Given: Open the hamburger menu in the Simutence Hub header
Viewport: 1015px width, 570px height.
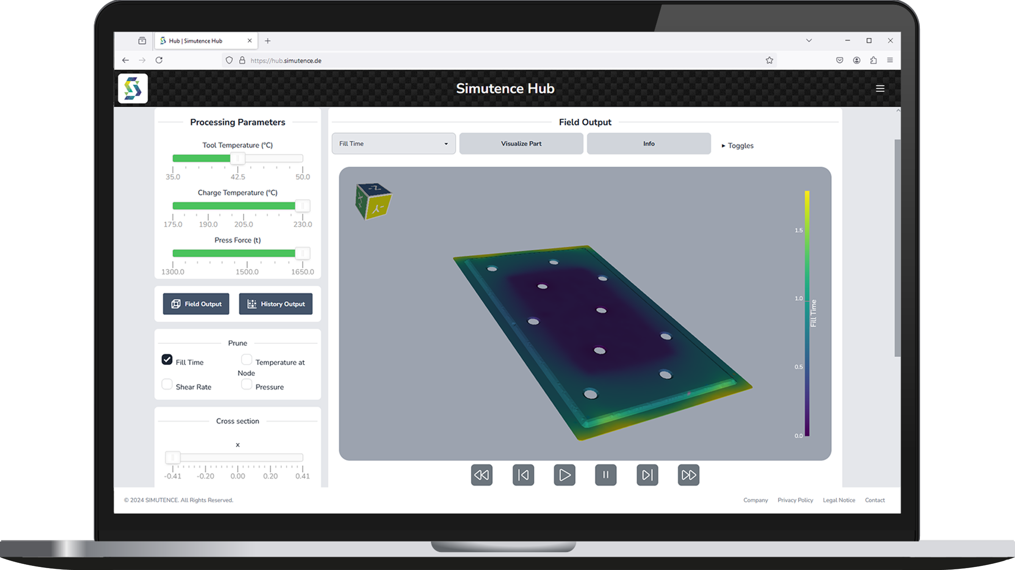Looking at the screenshot, I should click(x=880, y=89).
